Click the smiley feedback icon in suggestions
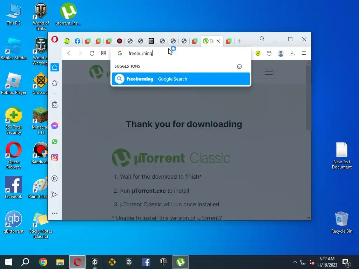Image resolution: width=359 pixels, height=269 pixels. tap(239, 67)
